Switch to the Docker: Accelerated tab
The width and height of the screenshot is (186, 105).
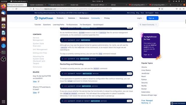click(x=37, y=5)
